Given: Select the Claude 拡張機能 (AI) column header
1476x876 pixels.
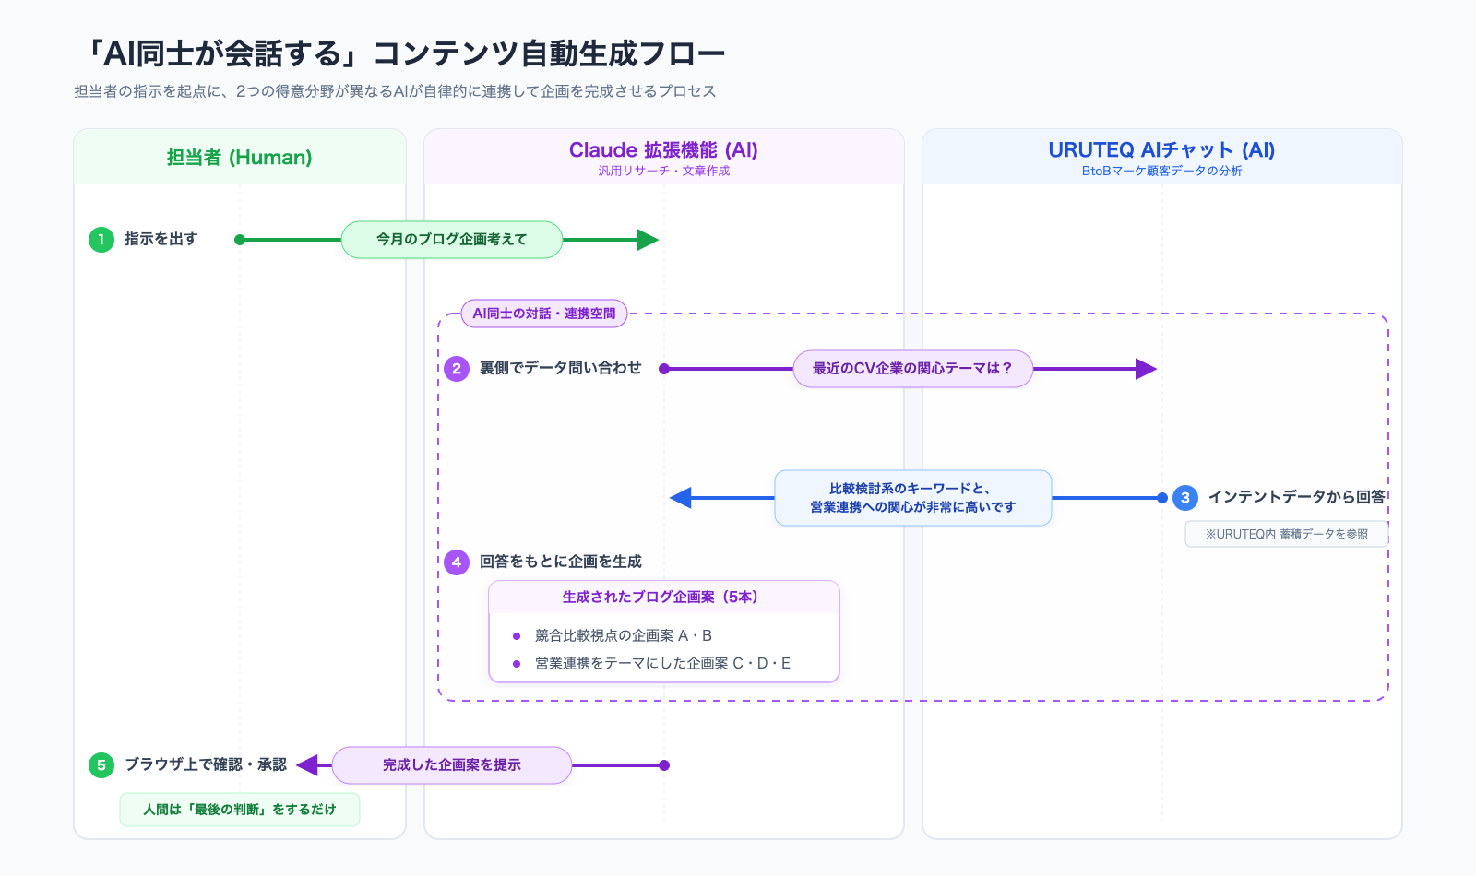Looking at the screenshot, I should pyautogui.click(x=663, y=158).
